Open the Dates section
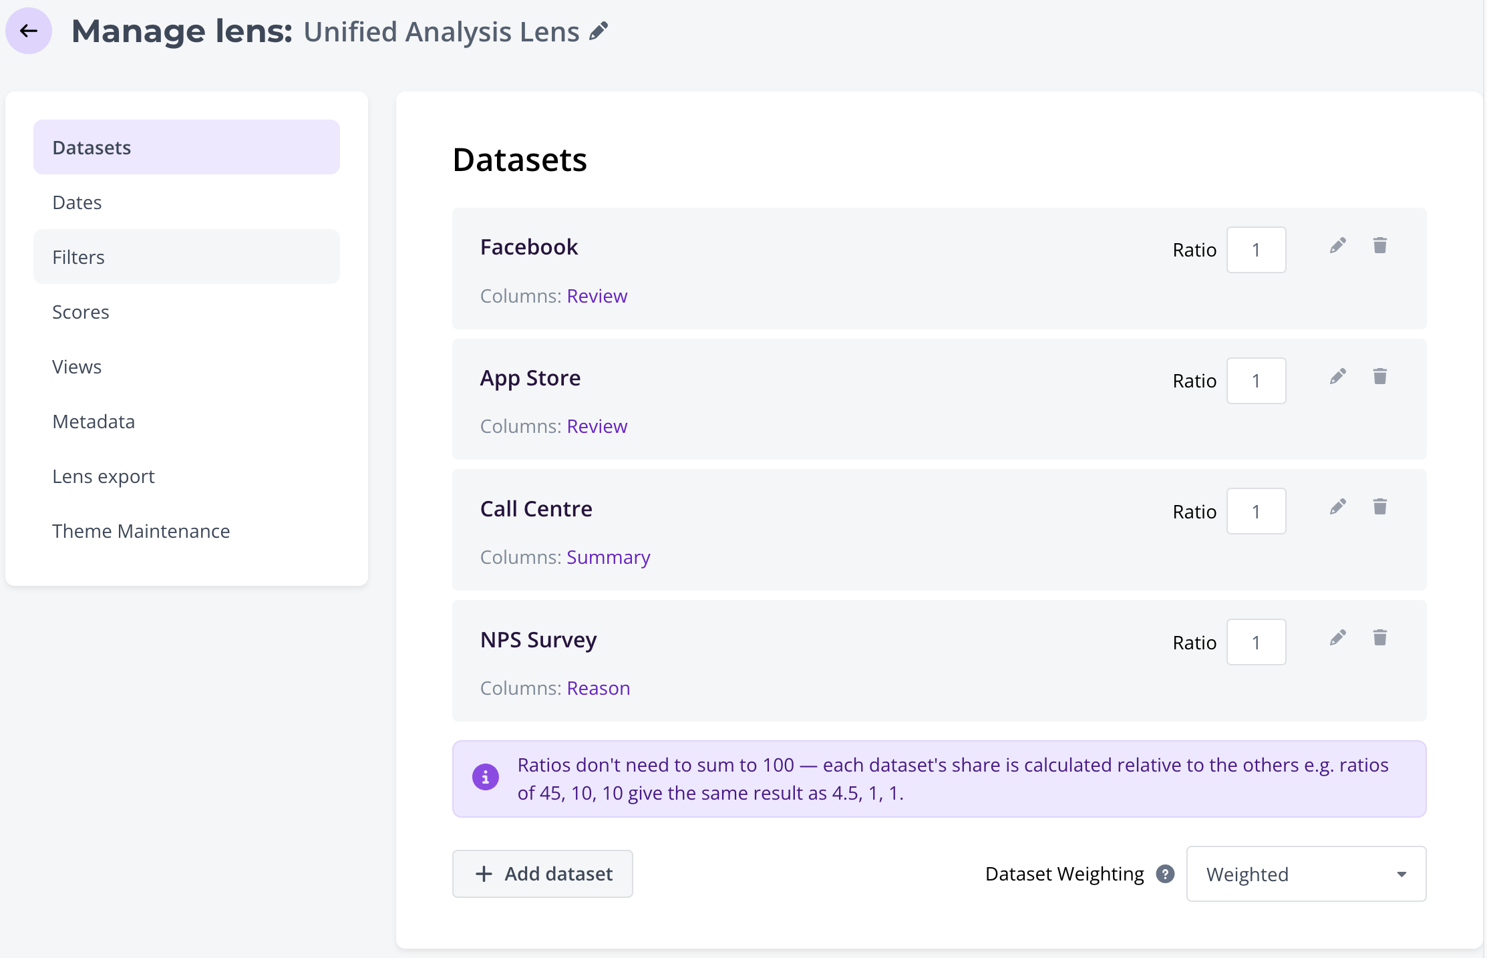The height and width of the screenshot is (958, 1487). coord(186,202)
